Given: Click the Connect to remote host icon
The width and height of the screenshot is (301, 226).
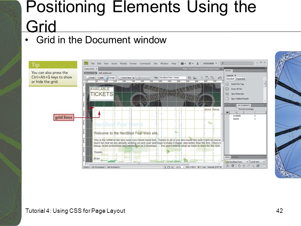Looking at the screenshot, I should point(228,166).
